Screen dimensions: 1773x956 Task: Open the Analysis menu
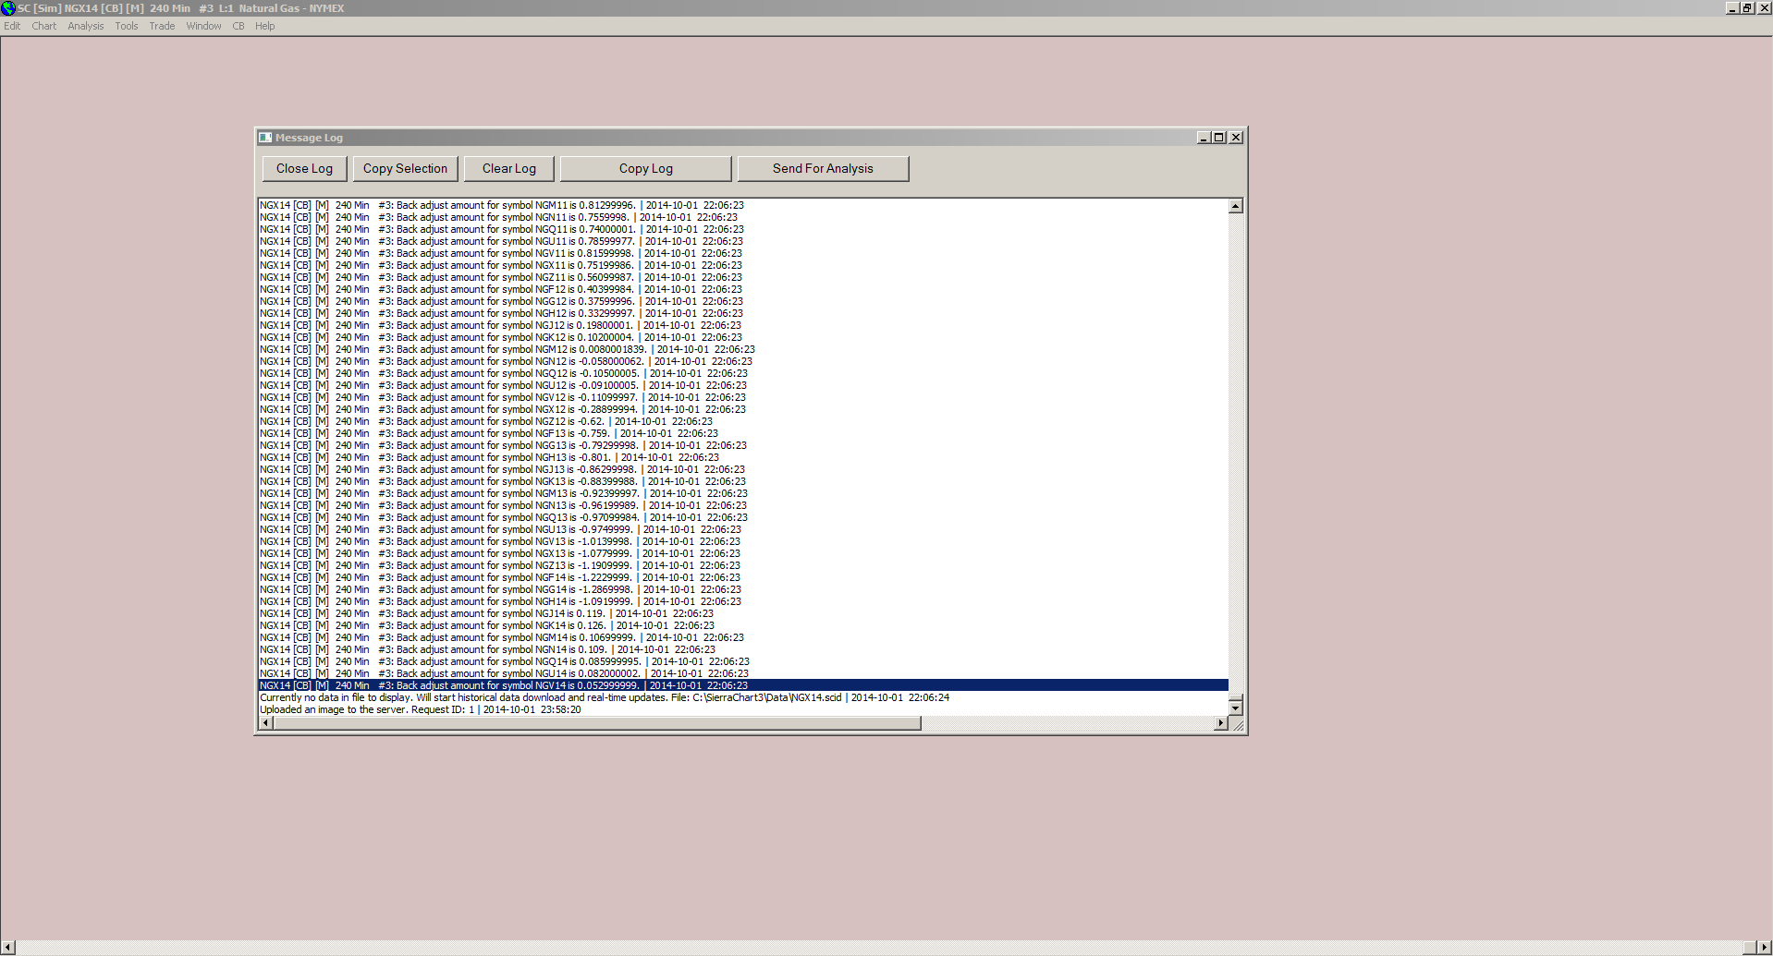pyautogui.click(x=86, y=26)
